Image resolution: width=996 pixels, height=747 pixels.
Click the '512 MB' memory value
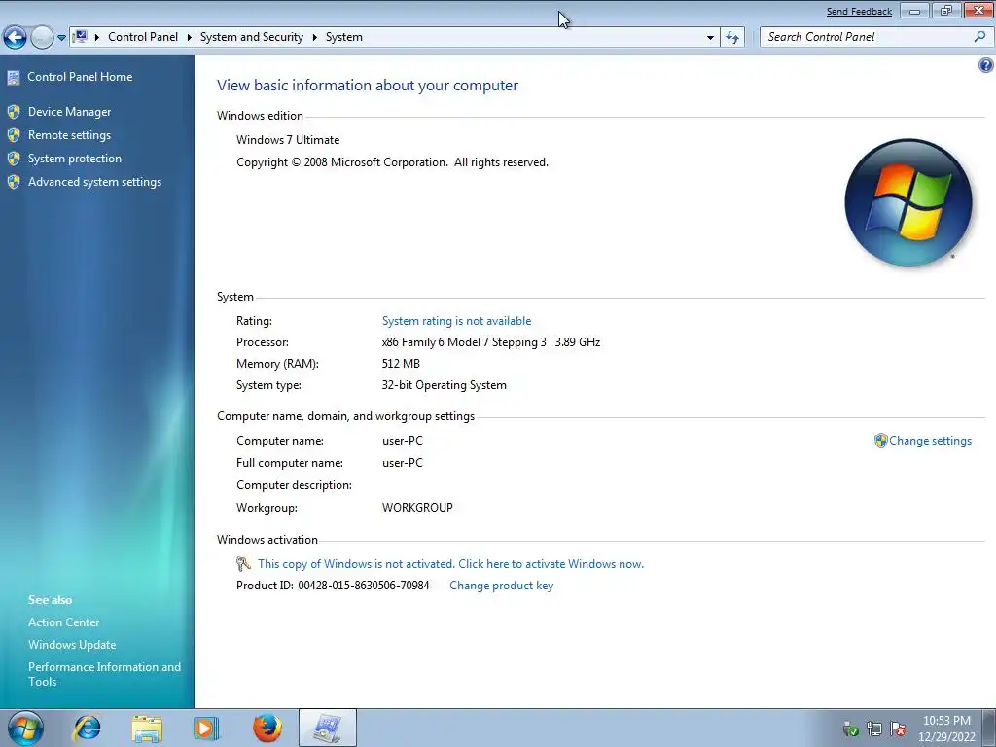point(401,364)
